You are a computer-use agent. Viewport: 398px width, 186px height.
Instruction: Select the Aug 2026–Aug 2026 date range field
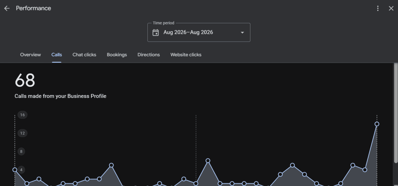[x=199, y=32]
